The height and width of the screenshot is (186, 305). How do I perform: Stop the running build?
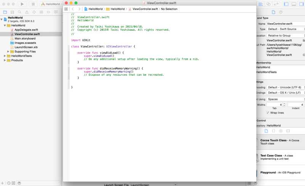pos(33,4)
